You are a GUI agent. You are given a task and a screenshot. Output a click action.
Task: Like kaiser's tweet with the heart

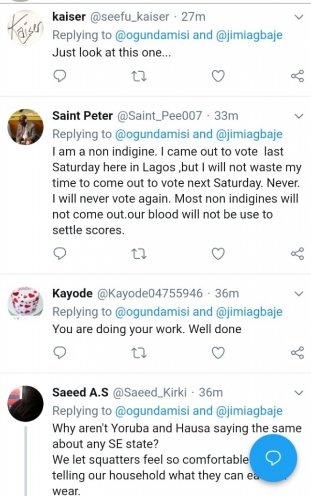(x=219, y=76)
